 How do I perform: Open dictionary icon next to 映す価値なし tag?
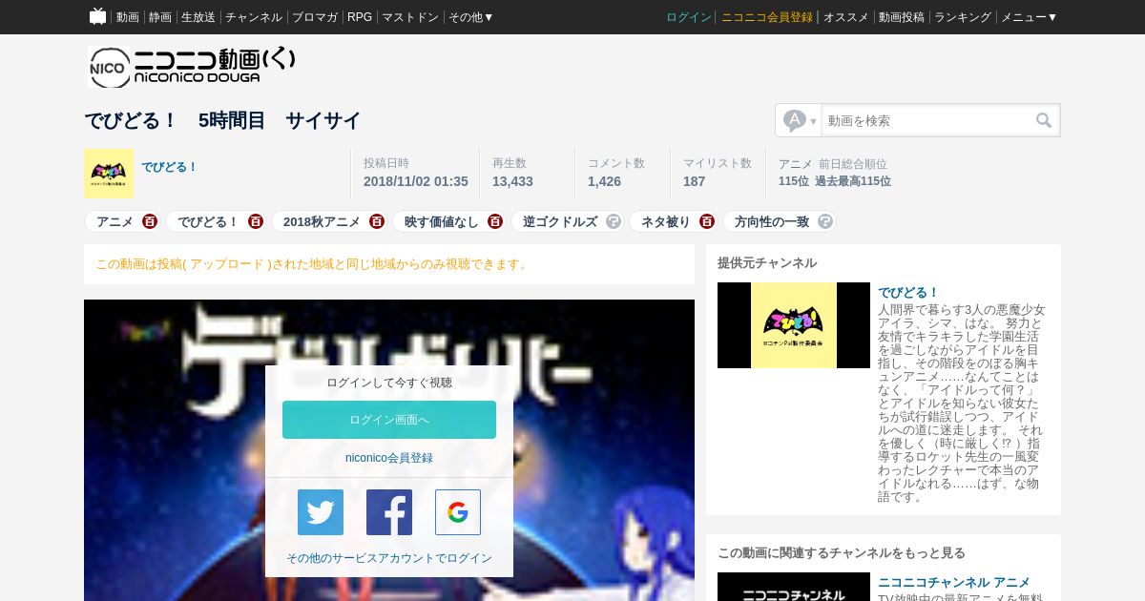(x=495, y=221)
